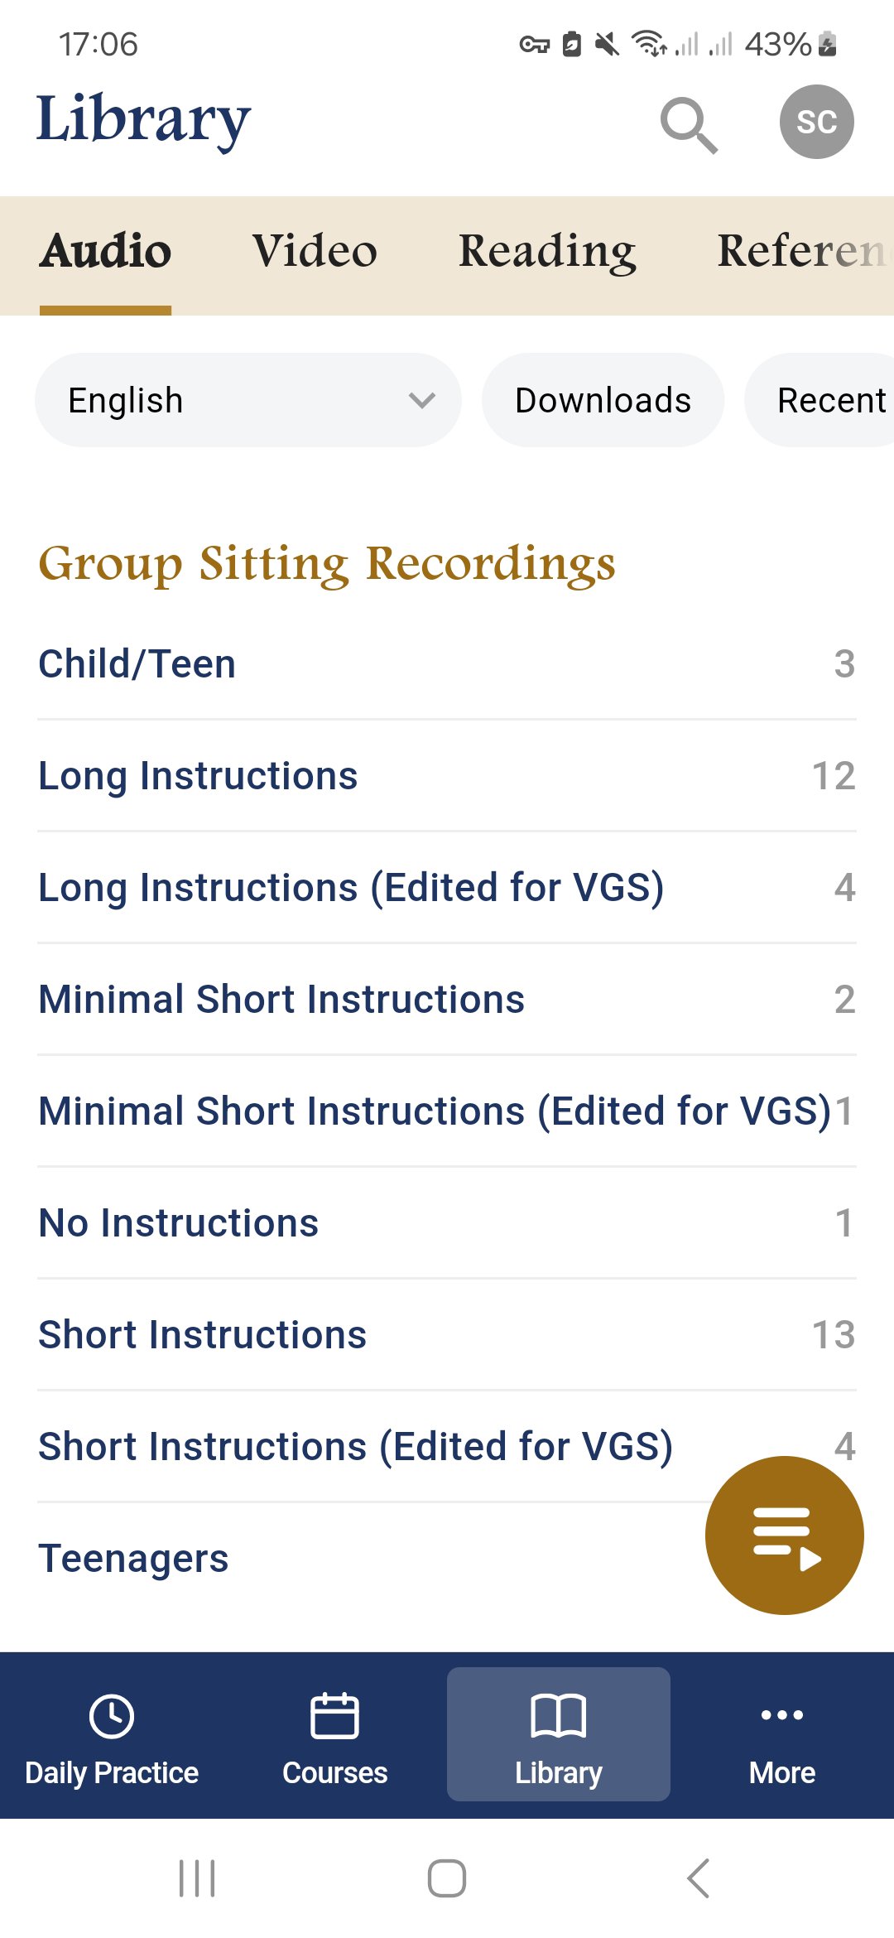Select the Audio tab

coord(105,251)
